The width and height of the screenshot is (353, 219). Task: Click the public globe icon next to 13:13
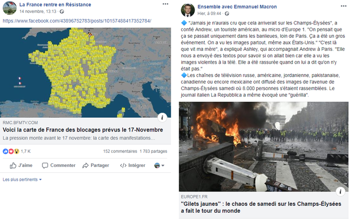click(x=62, y=12)
